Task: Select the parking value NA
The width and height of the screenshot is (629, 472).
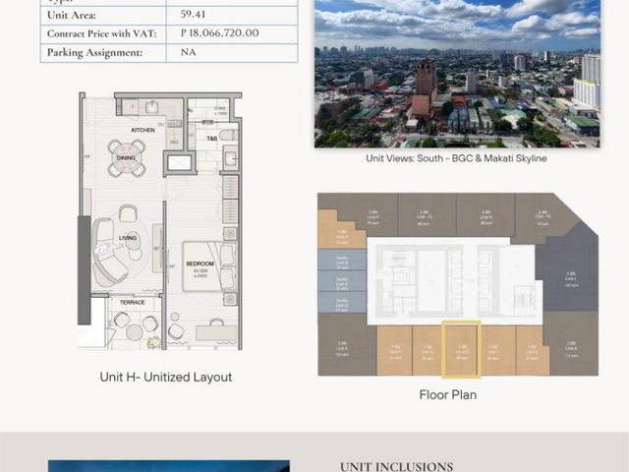Action: coord(188,52)
